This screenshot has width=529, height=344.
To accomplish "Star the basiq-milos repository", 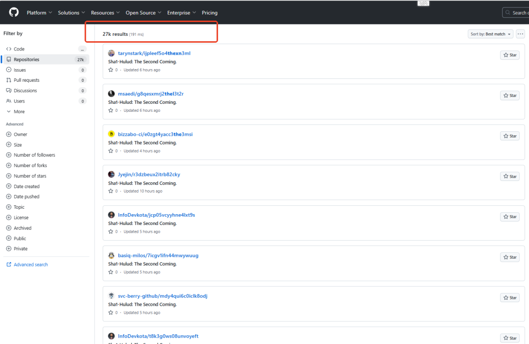I will [x=510, y=257].
